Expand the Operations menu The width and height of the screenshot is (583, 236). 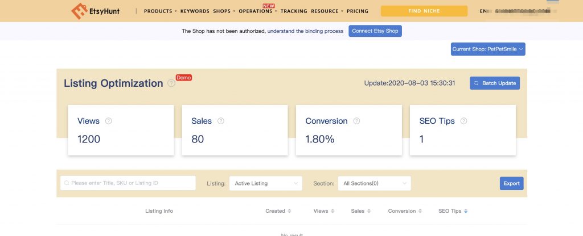point(258,11)
